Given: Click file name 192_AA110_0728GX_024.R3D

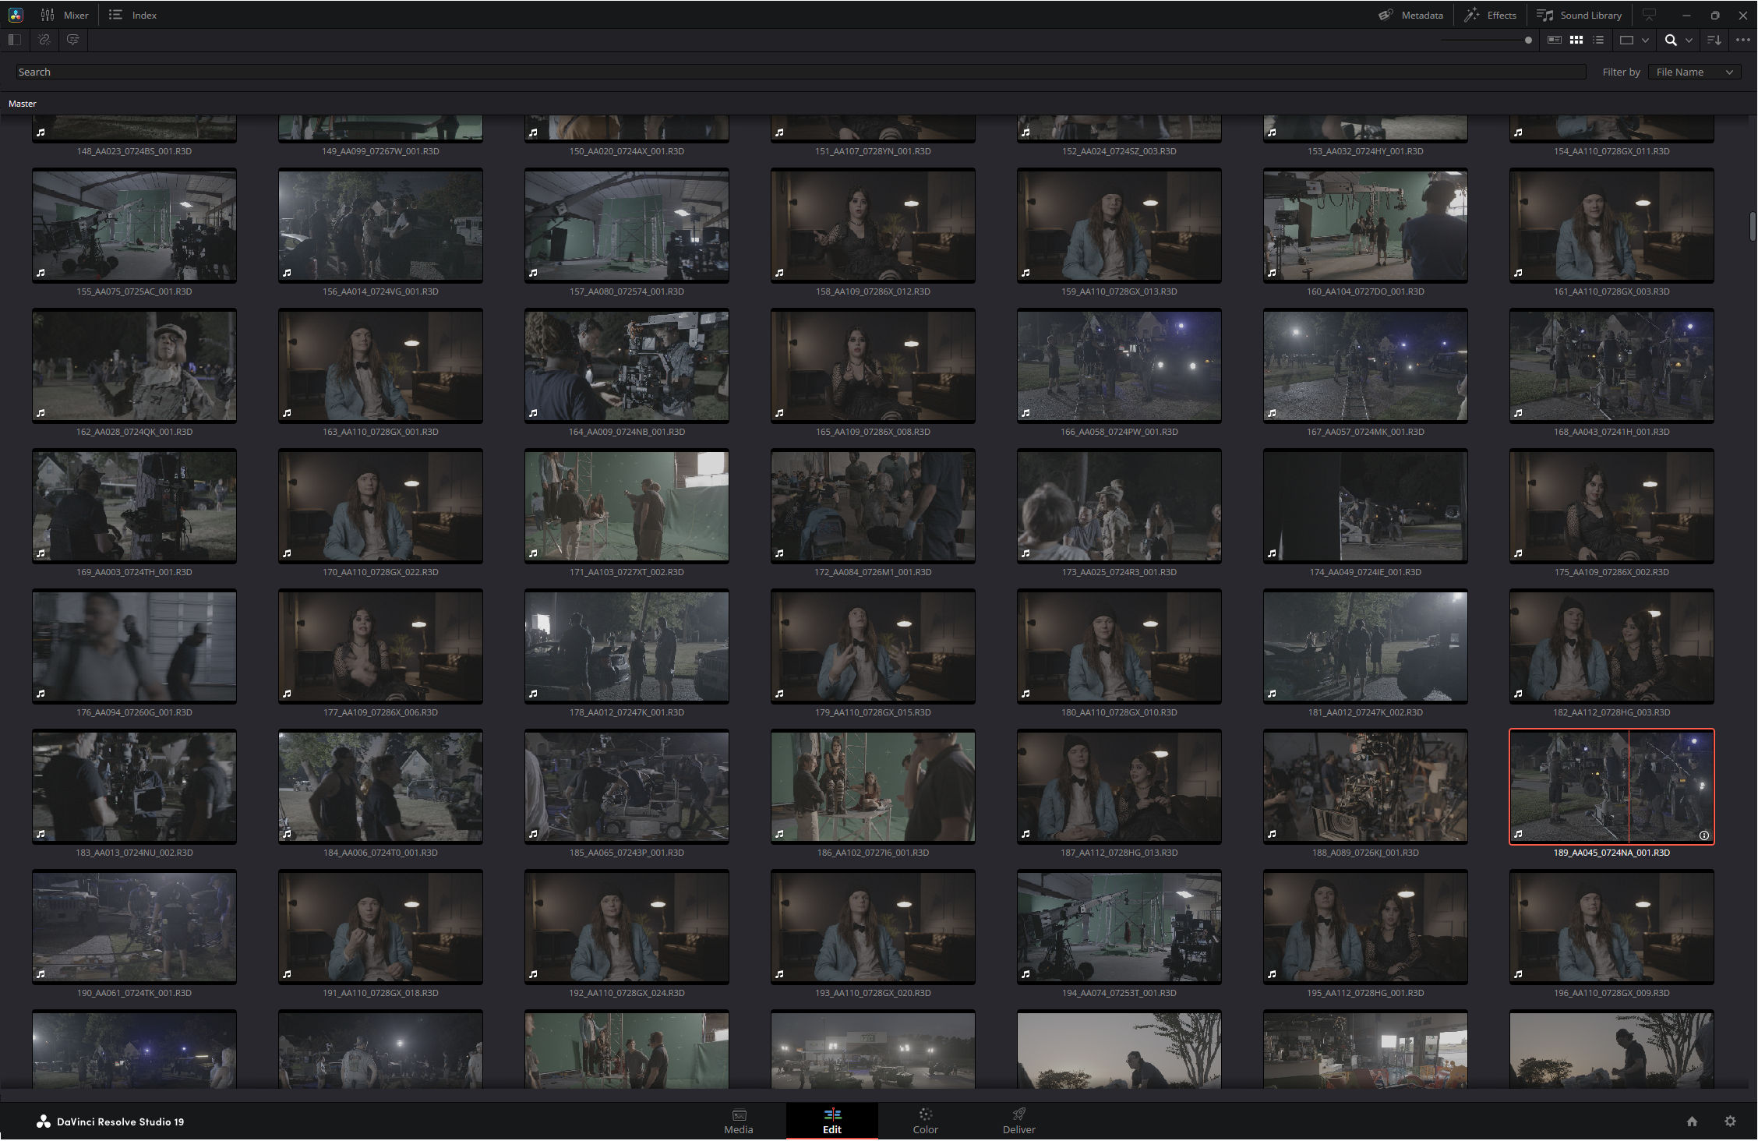Looking at the screenshot, I should click(627, 993).
